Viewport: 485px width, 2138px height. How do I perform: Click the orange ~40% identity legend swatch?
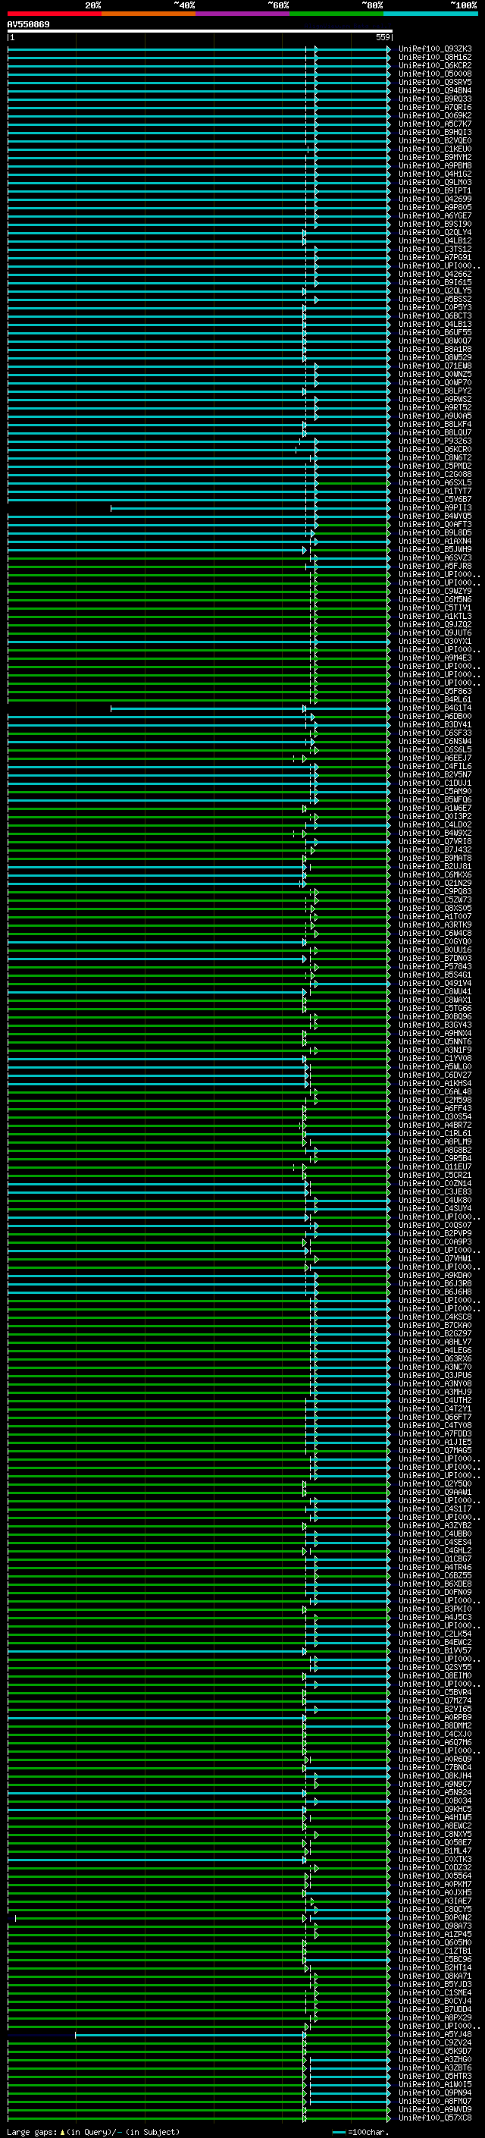click(x=149, y=14)
